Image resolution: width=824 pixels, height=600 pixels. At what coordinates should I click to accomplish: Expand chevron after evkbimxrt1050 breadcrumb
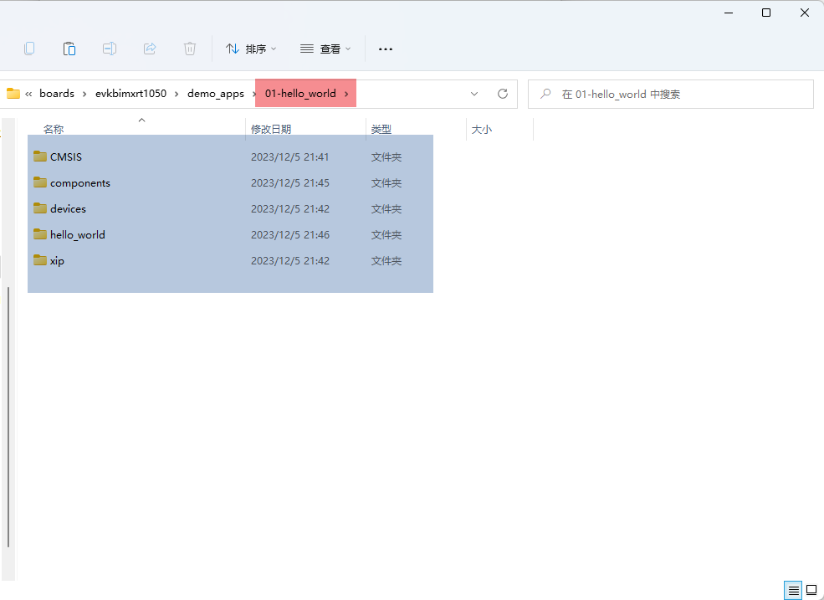click(x=177, y=94)
